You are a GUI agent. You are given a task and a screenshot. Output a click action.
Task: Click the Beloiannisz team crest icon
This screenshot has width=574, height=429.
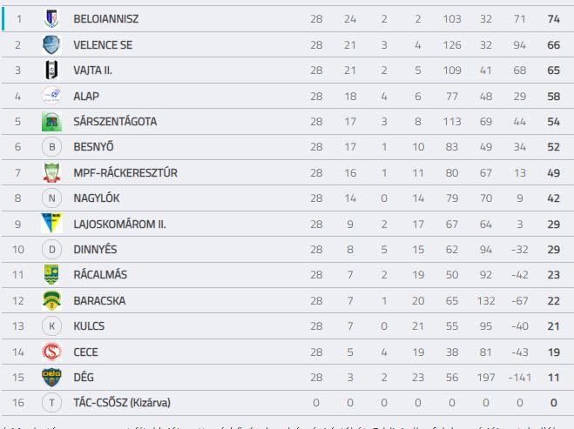click(x=51, y=18)
